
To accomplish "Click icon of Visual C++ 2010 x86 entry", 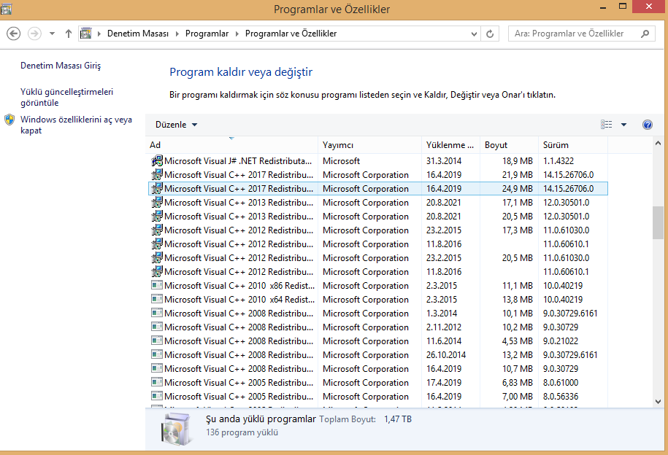I will (157, 285).
